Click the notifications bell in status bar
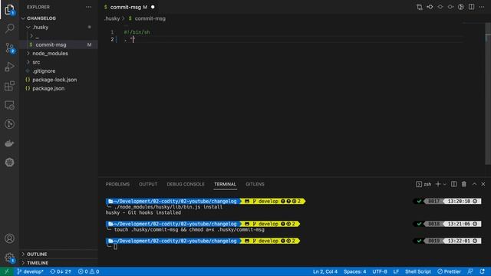 tap(483, 271)
